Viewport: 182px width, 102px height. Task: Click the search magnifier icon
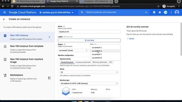click(82, 12)
